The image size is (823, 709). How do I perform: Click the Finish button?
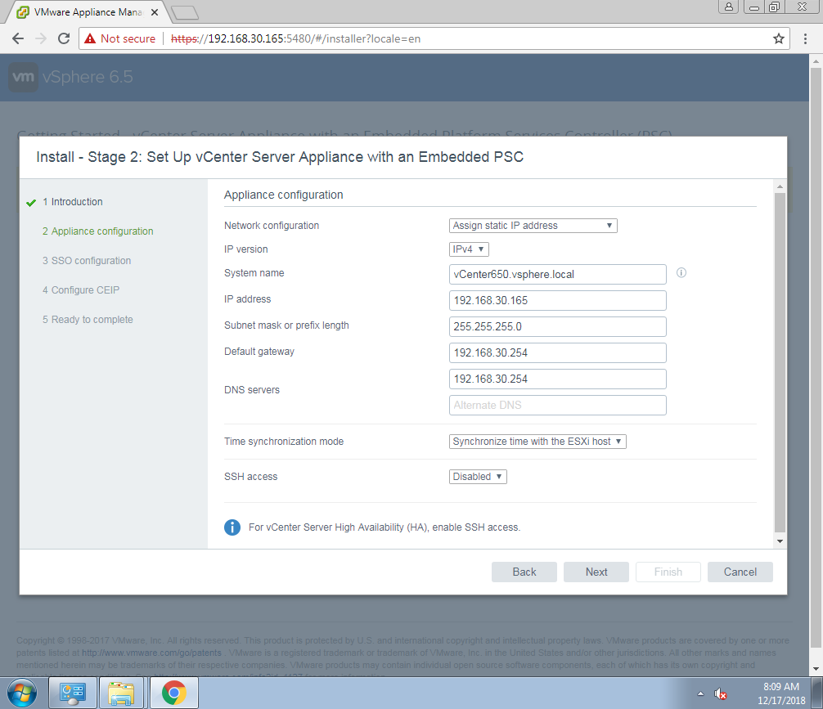[668, 572]
